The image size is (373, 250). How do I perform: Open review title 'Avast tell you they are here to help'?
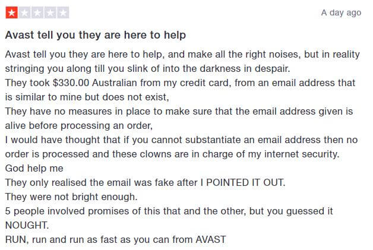tap(96, 35)
